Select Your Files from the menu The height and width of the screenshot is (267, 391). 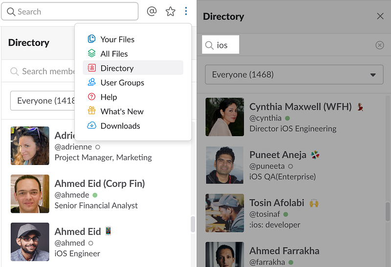click(x=133, y=39)
